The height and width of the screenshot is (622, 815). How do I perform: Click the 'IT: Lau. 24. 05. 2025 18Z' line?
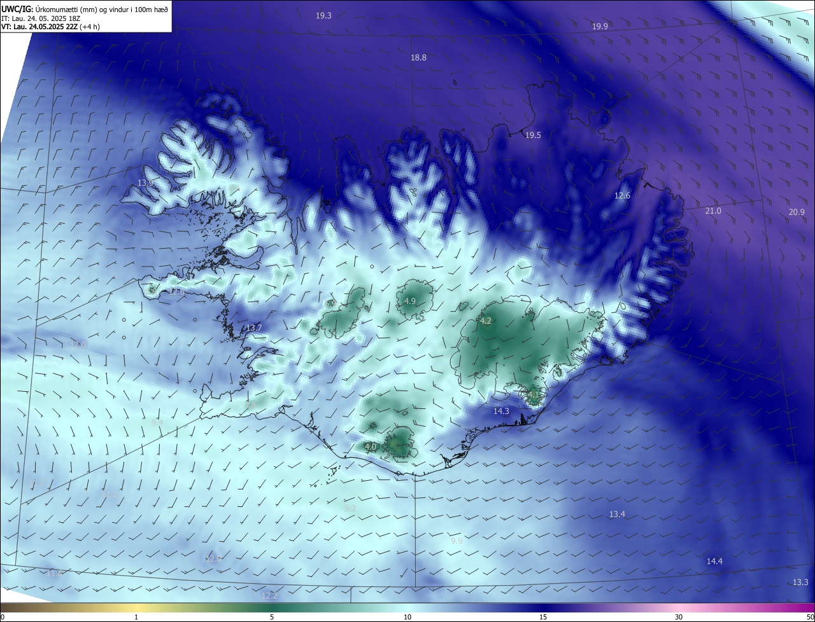point(40,18)
